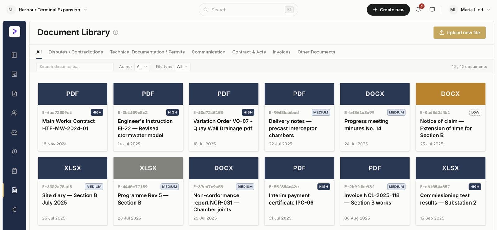Select the All tab

pos(39,52)
